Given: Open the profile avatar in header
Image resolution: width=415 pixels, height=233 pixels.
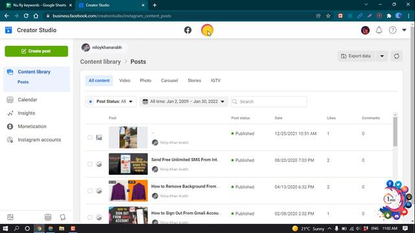Looking at the screenshot, I should point(365,30).
